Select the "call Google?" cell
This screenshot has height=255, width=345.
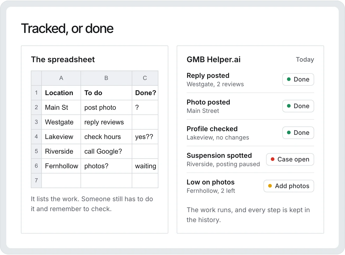coord(106,151)
